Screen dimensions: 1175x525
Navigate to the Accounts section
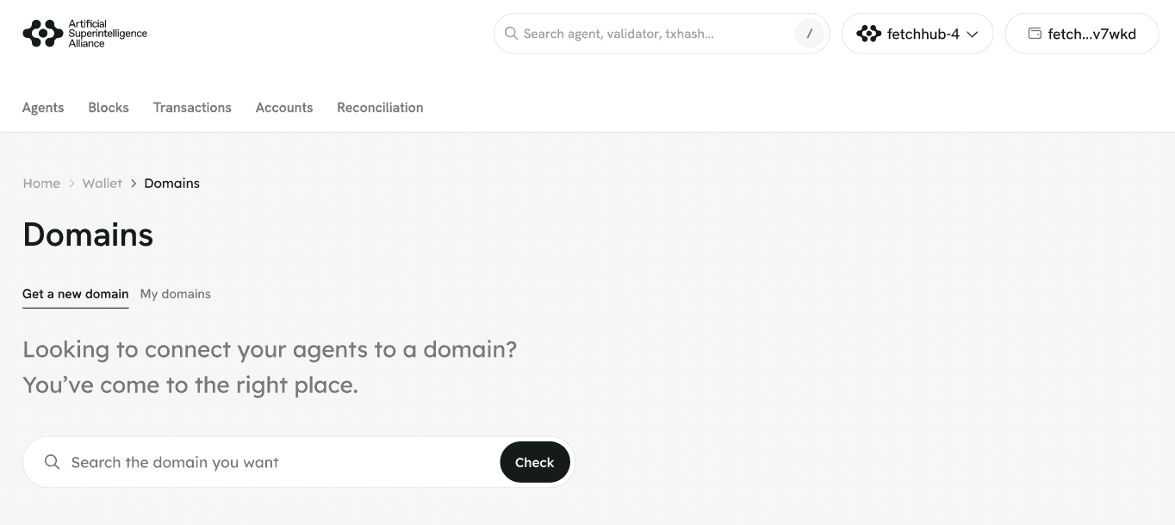click(284, 108)
